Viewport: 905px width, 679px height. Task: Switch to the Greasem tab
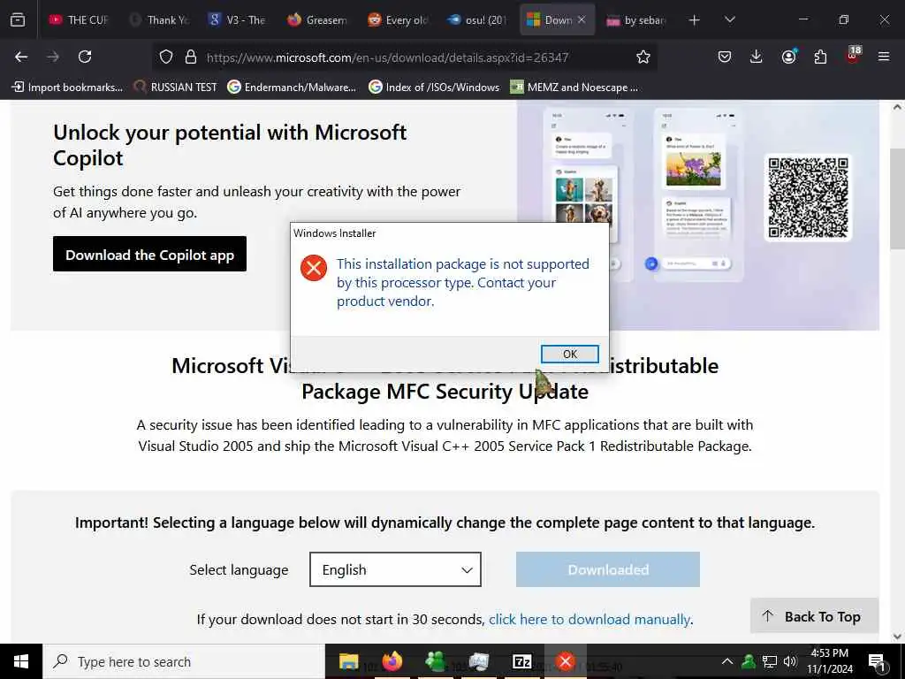[x=318, y=19]
